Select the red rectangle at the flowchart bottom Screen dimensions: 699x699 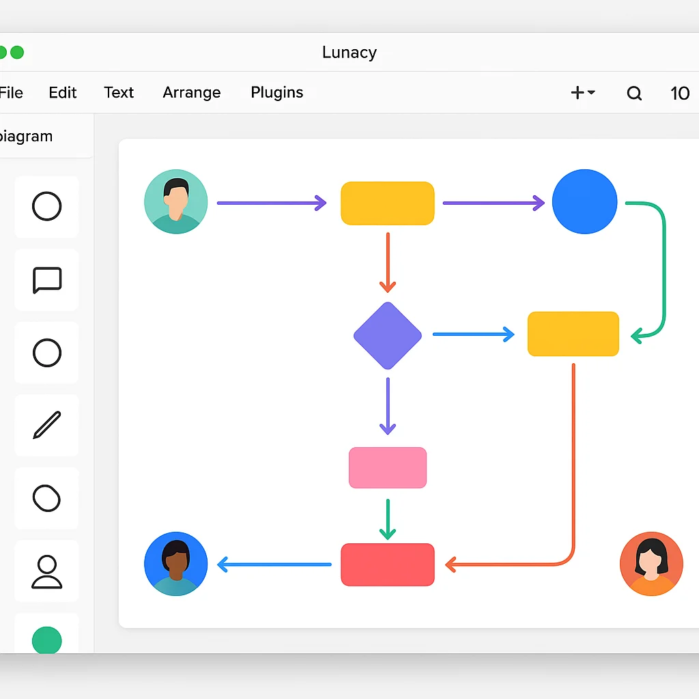tap(388, 564)
